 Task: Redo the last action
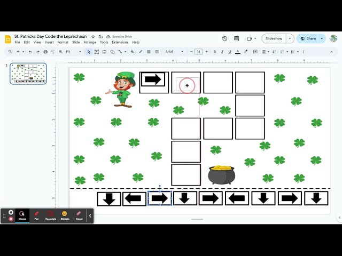pyautogui.click(x=38, y=52)
